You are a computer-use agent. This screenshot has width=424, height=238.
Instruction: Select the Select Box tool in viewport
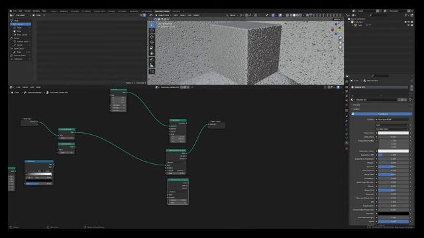coord(152,25)
